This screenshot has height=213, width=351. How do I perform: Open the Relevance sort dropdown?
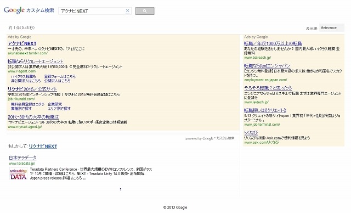331,28
